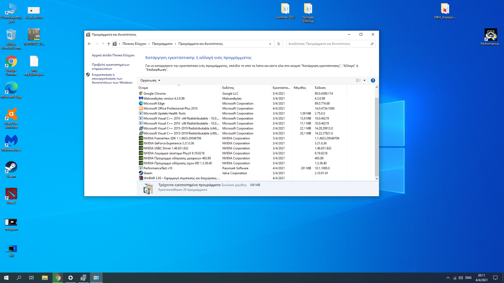Click Πίνακας Ελέγχου breadcrumb
This screenshot has height=283, width=504.
coord(134,44)
